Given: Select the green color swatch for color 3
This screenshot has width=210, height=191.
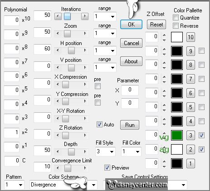Looking at the screenshot, I should (177, 135).
